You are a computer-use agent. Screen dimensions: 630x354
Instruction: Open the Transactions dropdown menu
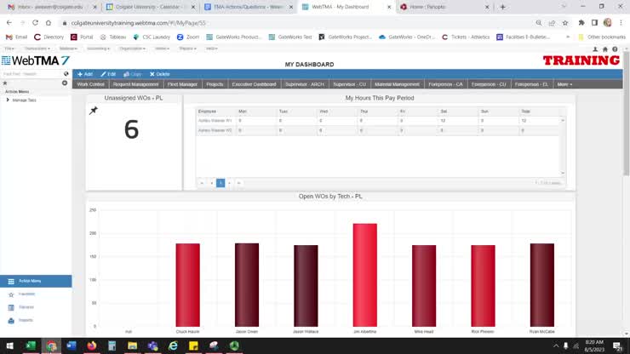tap(37, 49)
